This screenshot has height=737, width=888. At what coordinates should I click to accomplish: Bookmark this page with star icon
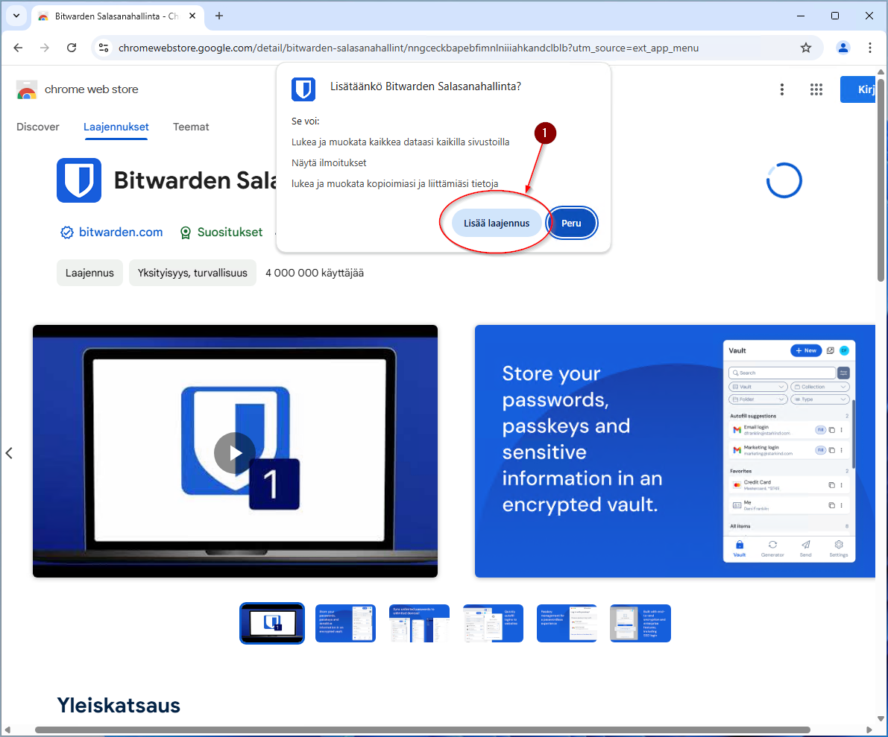[x=806, y=48]
